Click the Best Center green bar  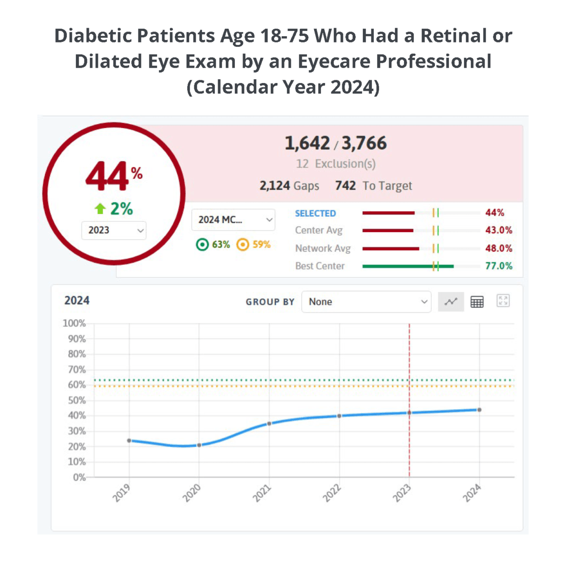pos(408,266)
